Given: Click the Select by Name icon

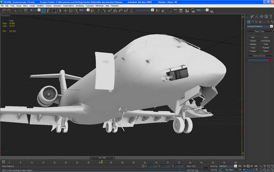Looking at the screenshot, I should [x=48, y=11].
